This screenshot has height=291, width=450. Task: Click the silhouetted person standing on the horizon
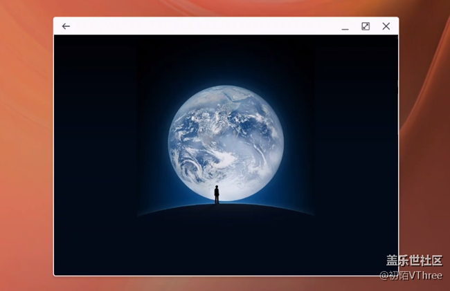pos(217,194)
